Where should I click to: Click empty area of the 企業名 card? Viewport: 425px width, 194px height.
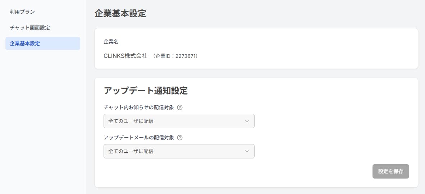(306, 48)
